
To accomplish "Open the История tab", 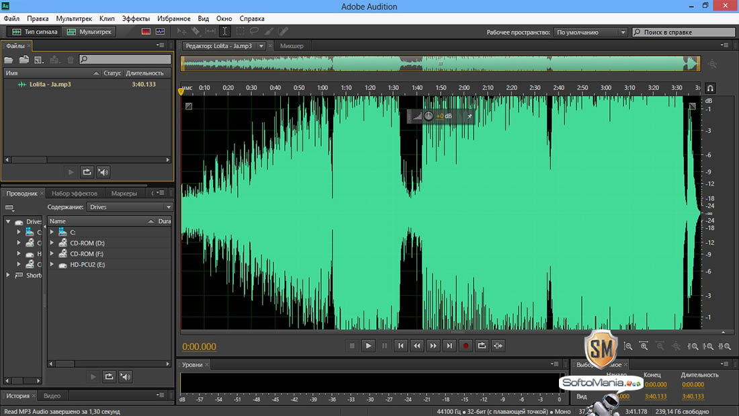I will (x=18, y=396).
